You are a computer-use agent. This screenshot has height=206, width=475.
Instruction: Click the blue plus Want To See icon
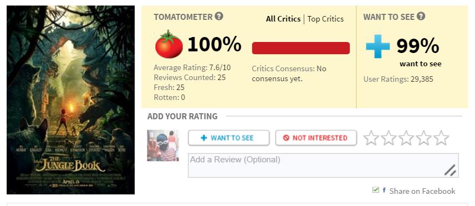point(377,46)
